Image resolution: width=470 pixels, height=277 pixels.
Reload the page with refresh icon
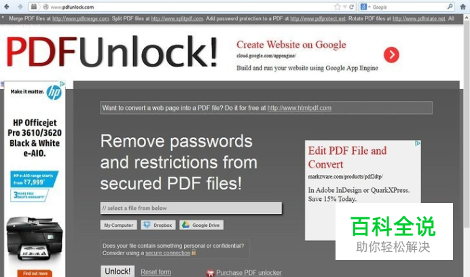tap(352, 7)
